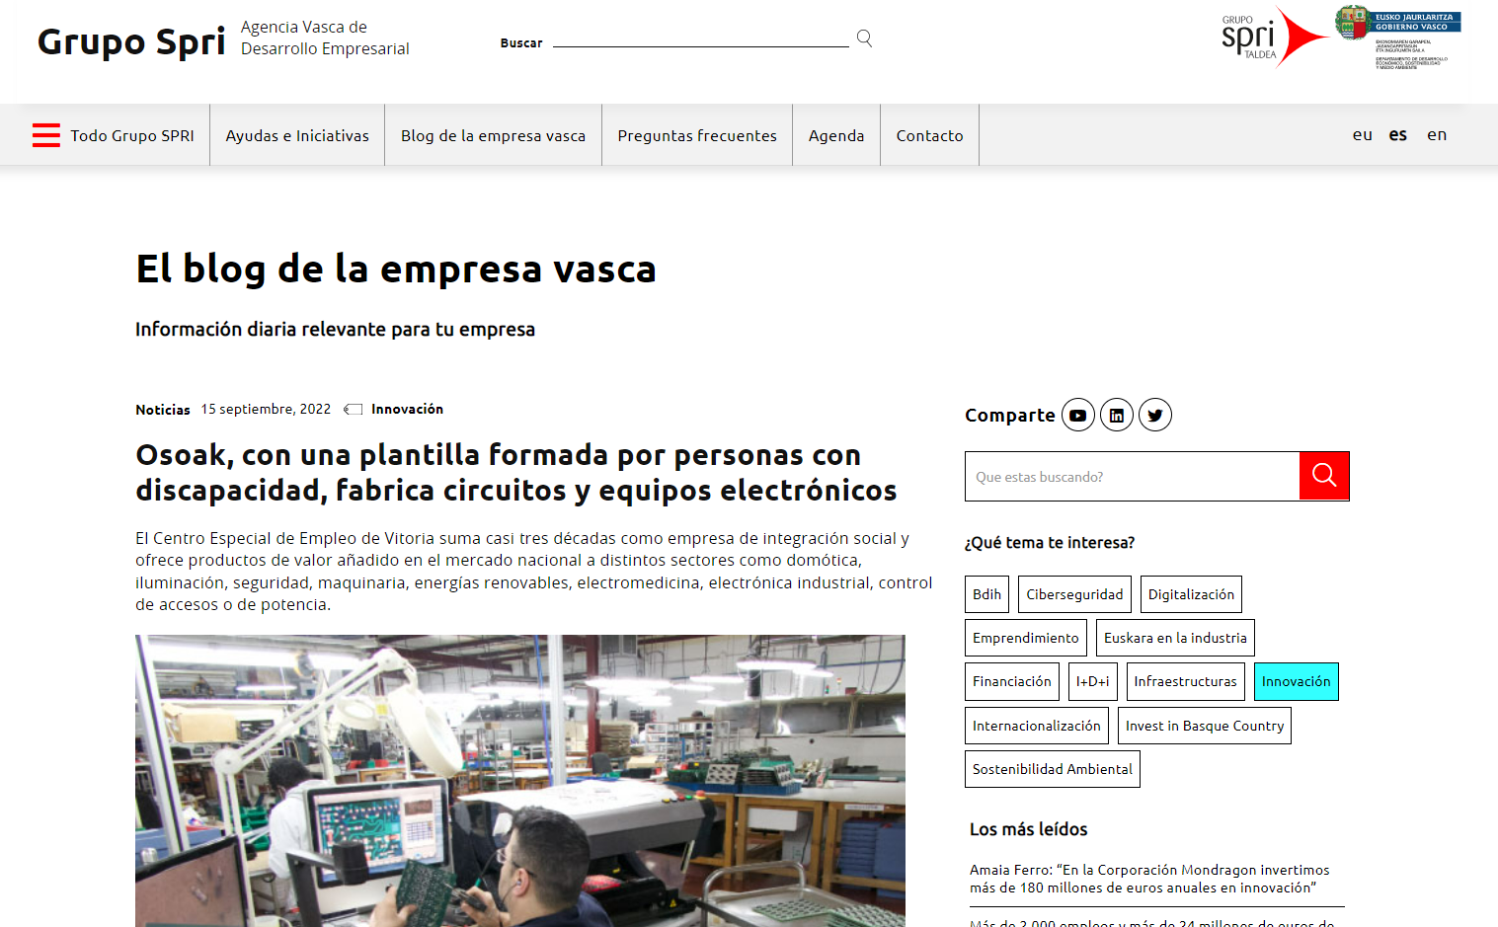
Task: Click the header search magnifier icon
Action: point(864,39)
